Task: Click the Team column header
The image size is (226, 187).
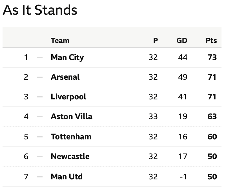Action: click(x=60, y=41)
